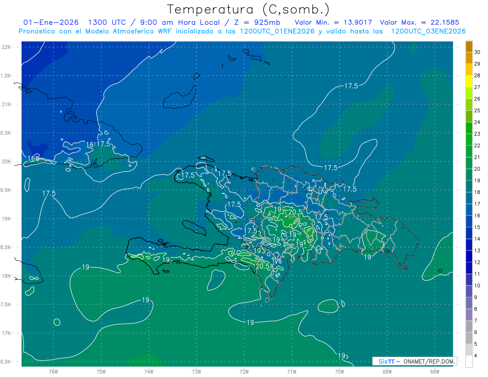Click the top brown-orange legend swatch above 30
The height and width of the screenshot is (377, 488).
pos(469,46)
